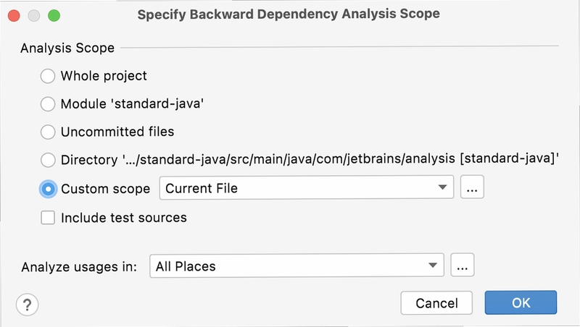This screenshot has height=327, width=580.
Task: Click ellipsis button next to All Places
Action: [x=463, y=265]
